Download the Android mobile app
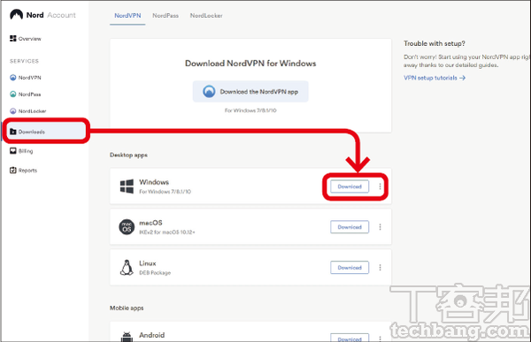 coord(350,338)
